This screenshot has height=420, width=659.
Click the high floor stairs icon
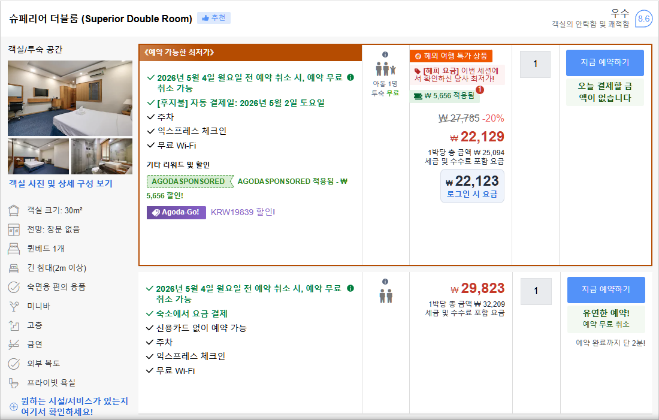tap(14, 325)
